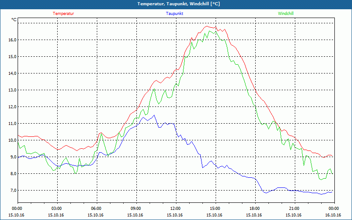Click the blue Taupunkt legend label
This screenshot has height=220, width=352.
[x=174, y=14]
